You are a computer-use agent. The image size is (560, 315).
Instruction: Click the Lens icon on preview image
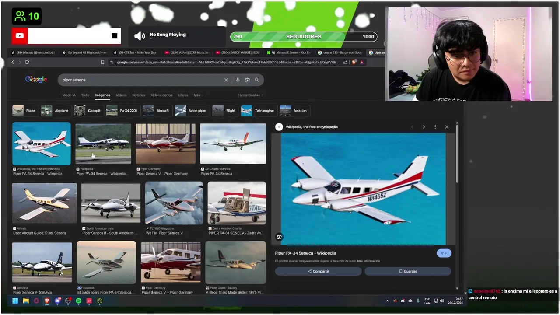[279, 237]
